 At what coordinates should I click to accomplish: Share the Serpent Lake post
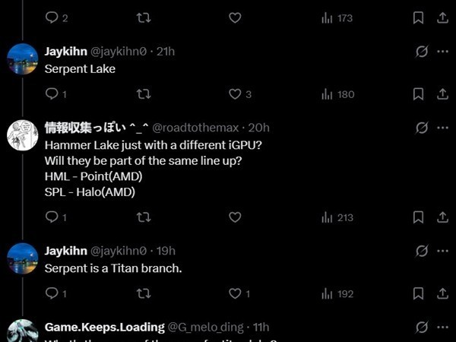442,94
